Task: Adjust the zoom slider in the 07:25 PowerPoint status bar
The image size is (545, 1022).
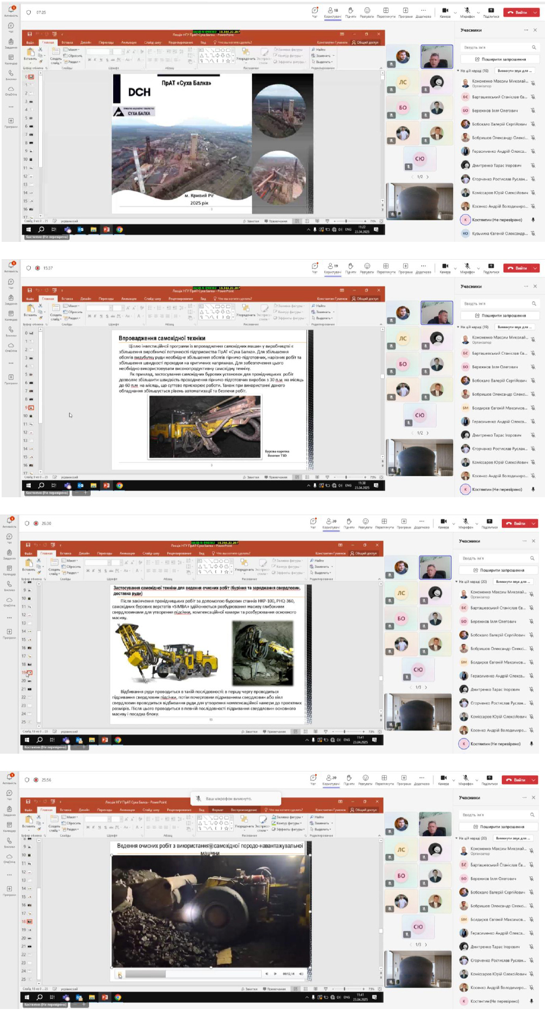Action: click(348, 221)
